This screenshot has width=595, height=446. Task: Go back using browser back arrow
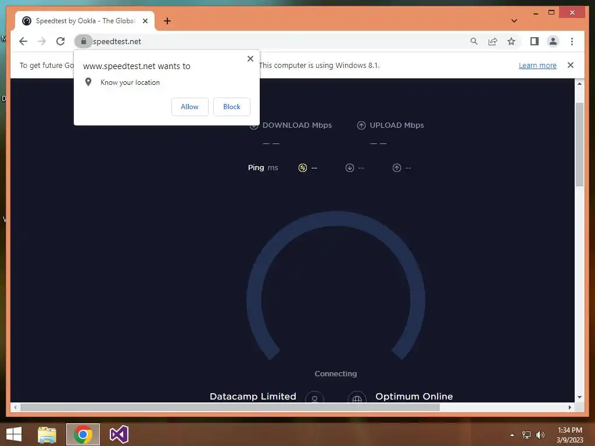click(23, 41)
